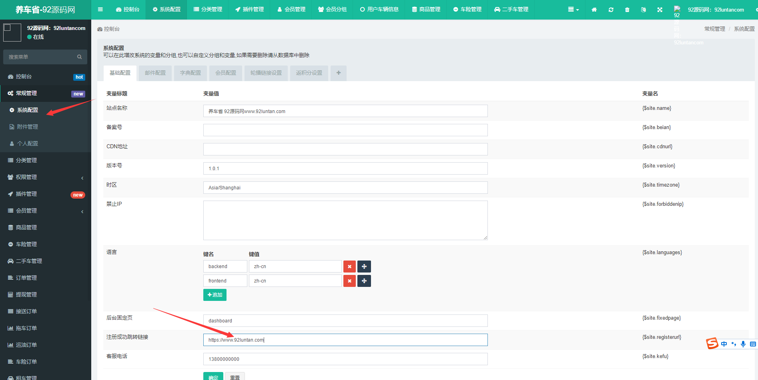The height and width of the screenshot is (380, 758).
Task: Open the home icon in top bar
Action: (594, 10)
